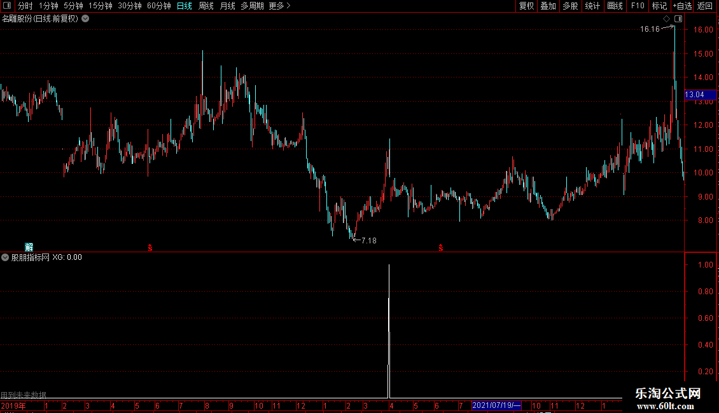The width and height of the screenshot is (719, 413).
Task: Open the 复权 adjustment menu
Action: point(526,6)
